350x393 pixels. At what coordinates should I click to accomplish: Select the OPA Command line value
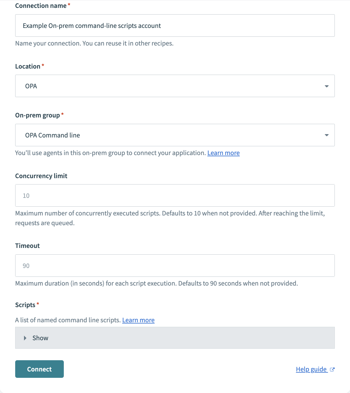(x=53, y=135)
